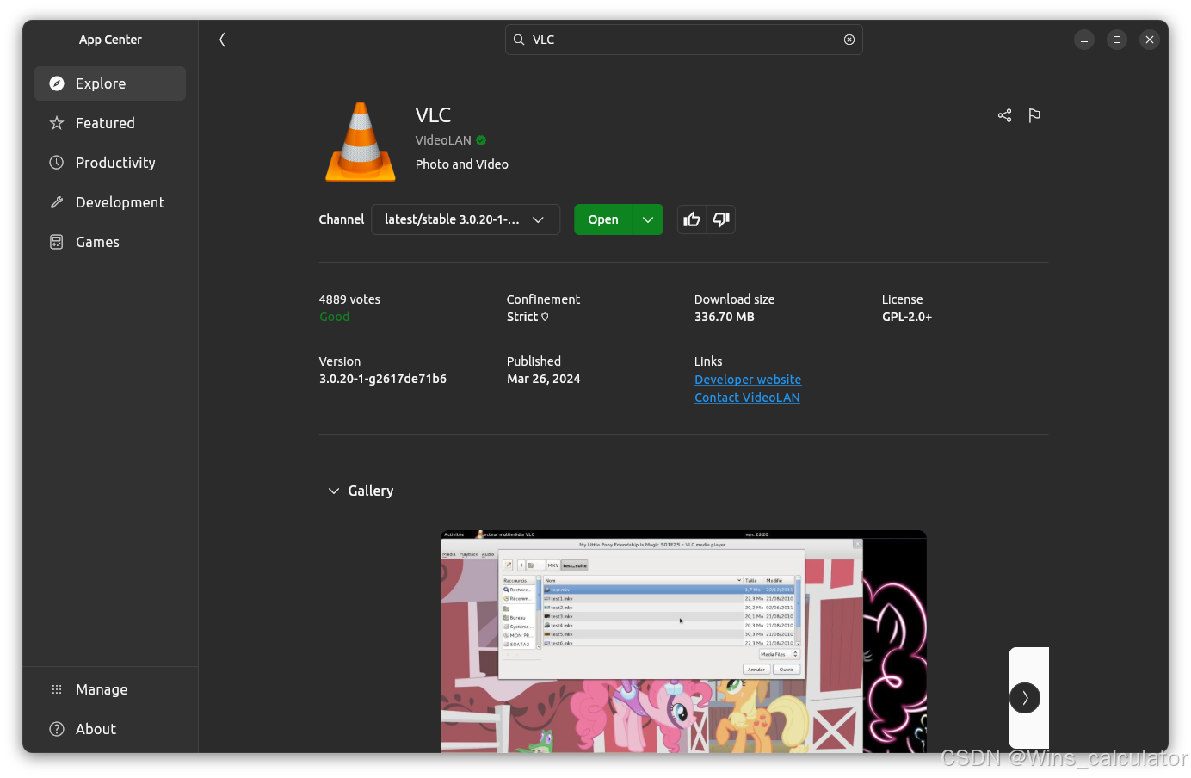This screenshot has width=1191, height=778.
Task: Give VLC a thumbs up
Action: coord(692,219)
